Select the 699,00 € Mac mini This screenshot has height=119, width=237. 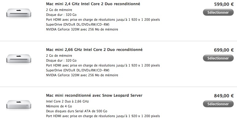tap(218, 58)
